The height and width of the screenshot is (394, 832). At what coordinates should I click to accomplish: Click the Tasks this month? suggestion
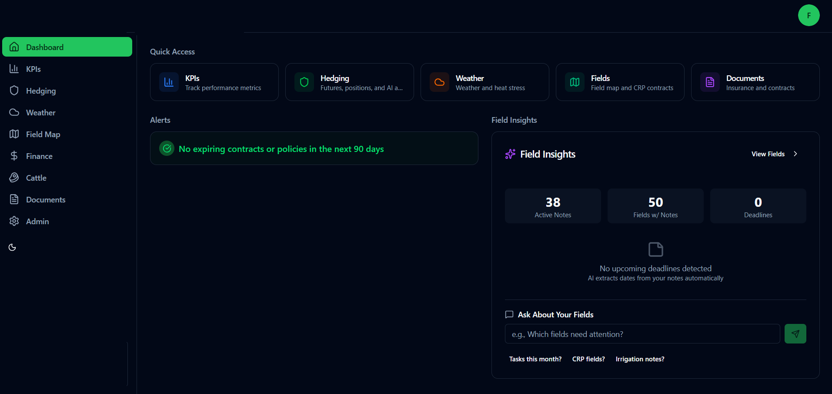(x=535, y=359)
